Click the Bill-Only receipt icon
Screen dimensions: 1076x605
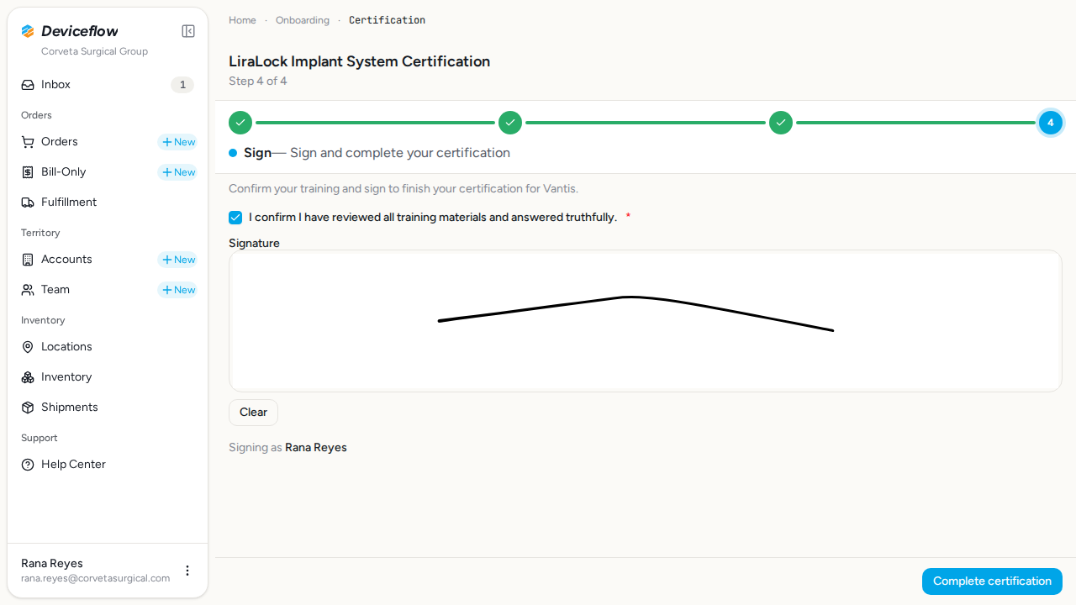click(28, 172)
